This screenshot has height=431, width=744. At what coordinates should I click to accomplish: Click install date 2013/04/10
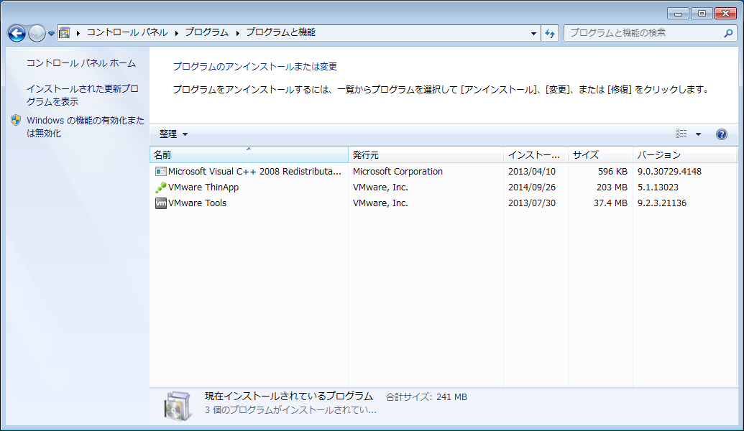[531, 172]
